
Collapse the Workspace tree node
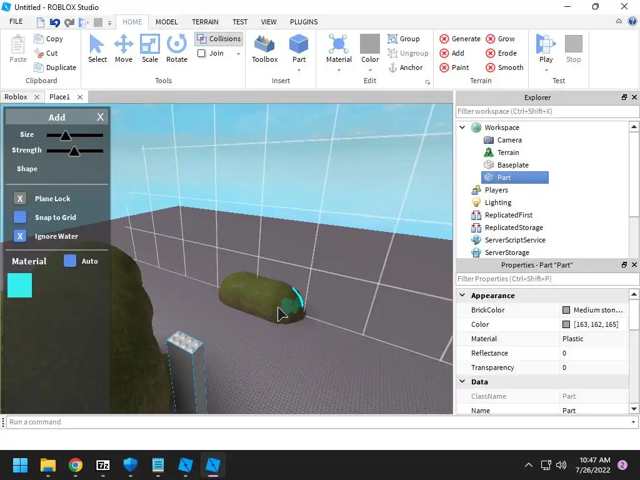click(462, 127)
